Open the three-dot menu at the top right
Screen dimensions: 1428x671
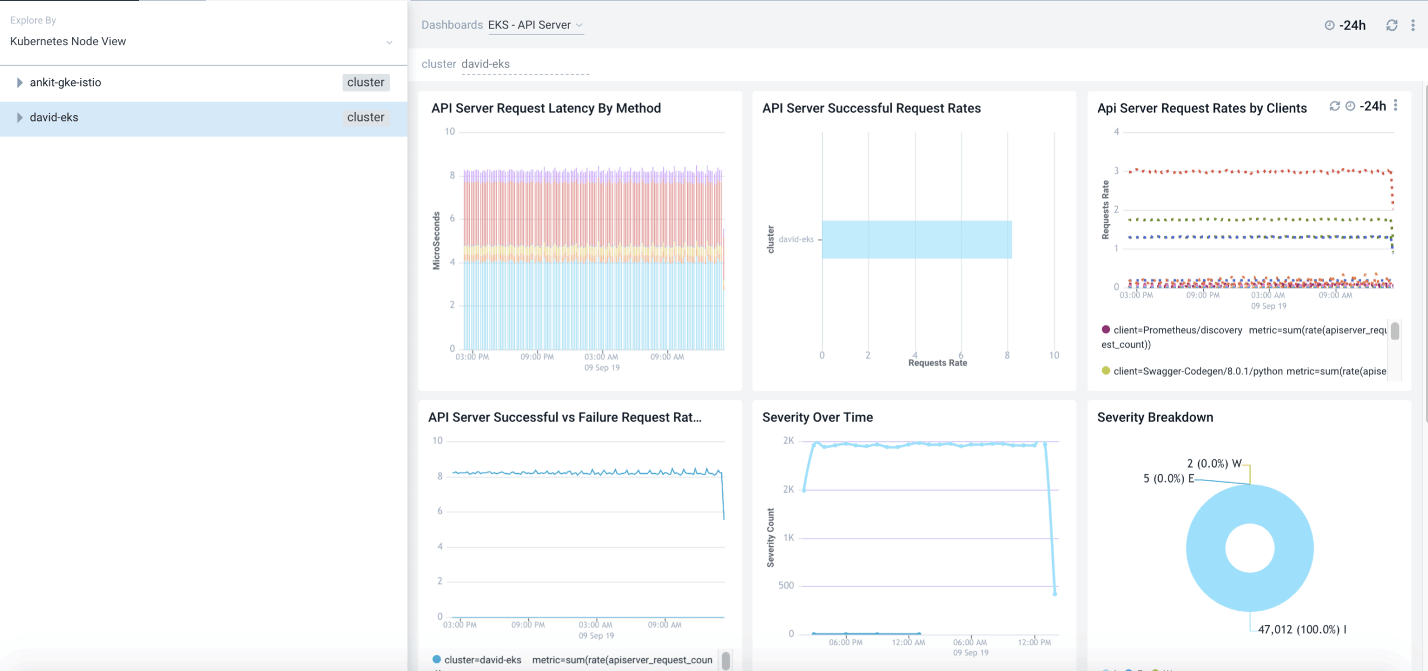tap(1413, 25)
